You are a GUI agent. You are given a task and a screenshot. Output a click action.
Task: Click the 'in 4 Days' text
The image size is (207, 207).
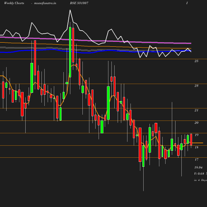click(x=200, y=180)
